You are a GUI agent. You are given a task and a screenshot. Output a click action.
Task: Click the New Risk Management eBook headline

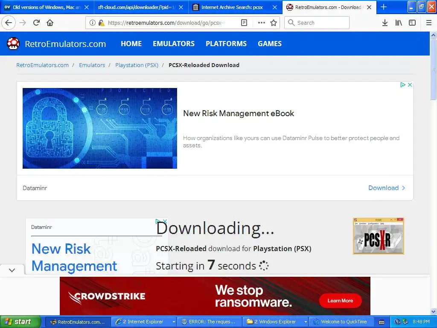coord(239,113)
